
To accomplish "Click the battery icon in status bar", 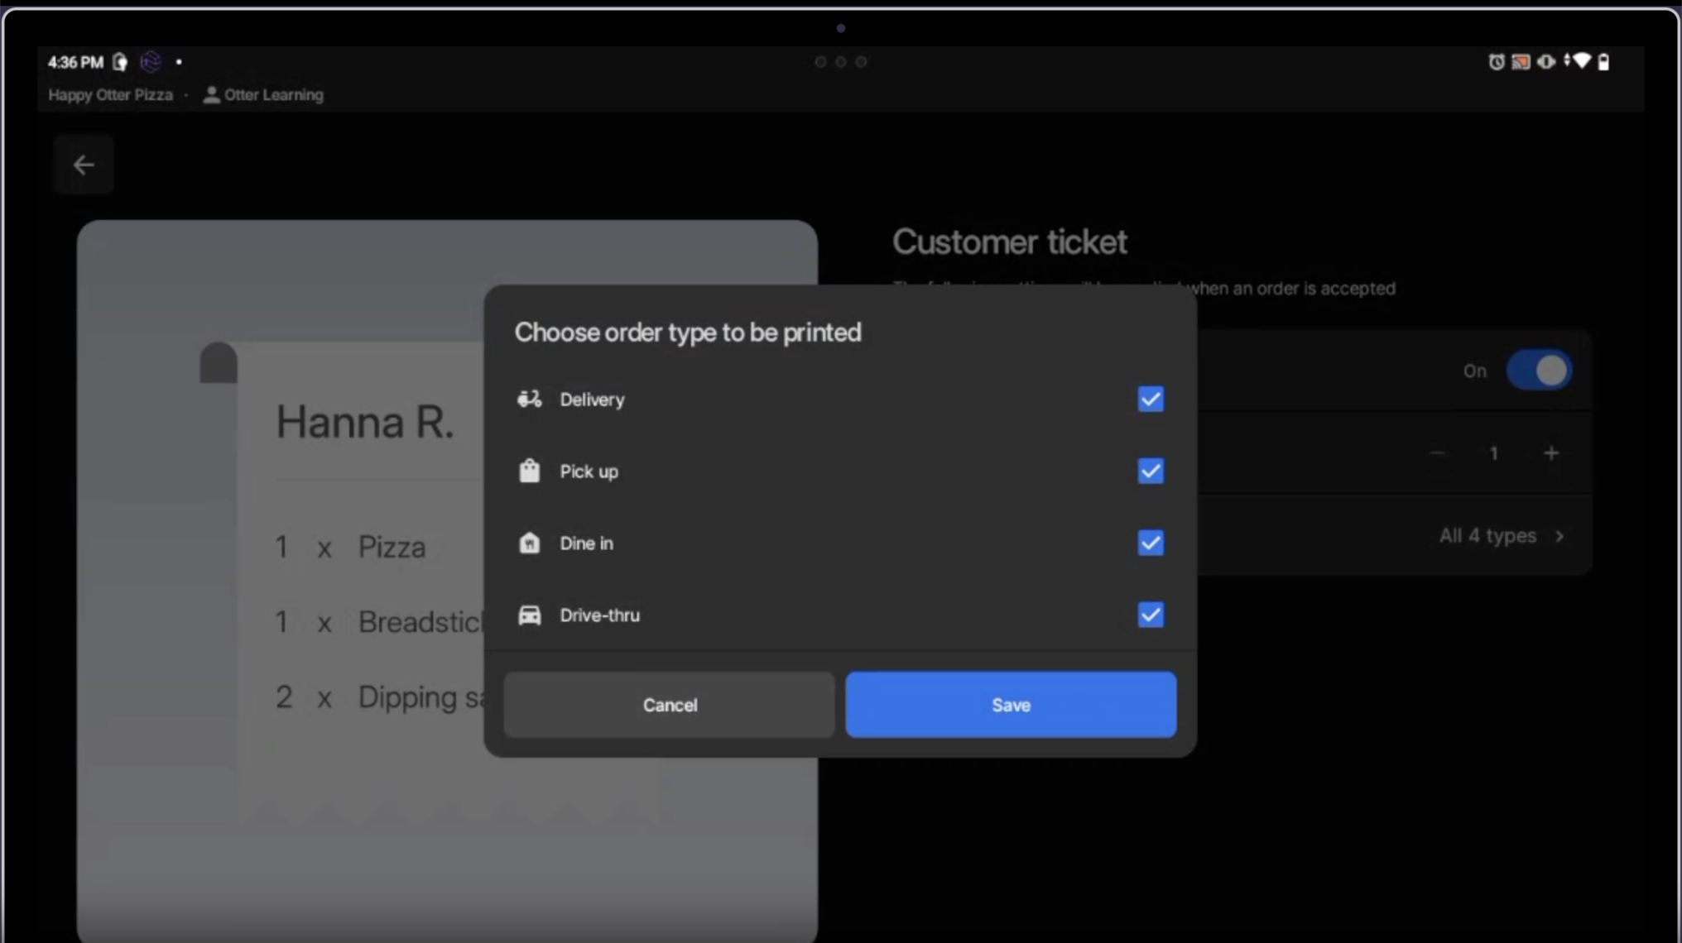I will pyautogui.click(x=1604, y=62).
